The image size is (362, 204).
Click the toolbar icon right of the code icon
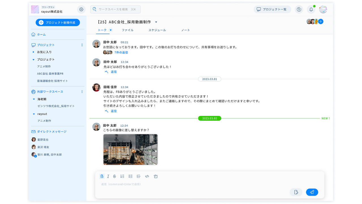[x=156, y=176]
